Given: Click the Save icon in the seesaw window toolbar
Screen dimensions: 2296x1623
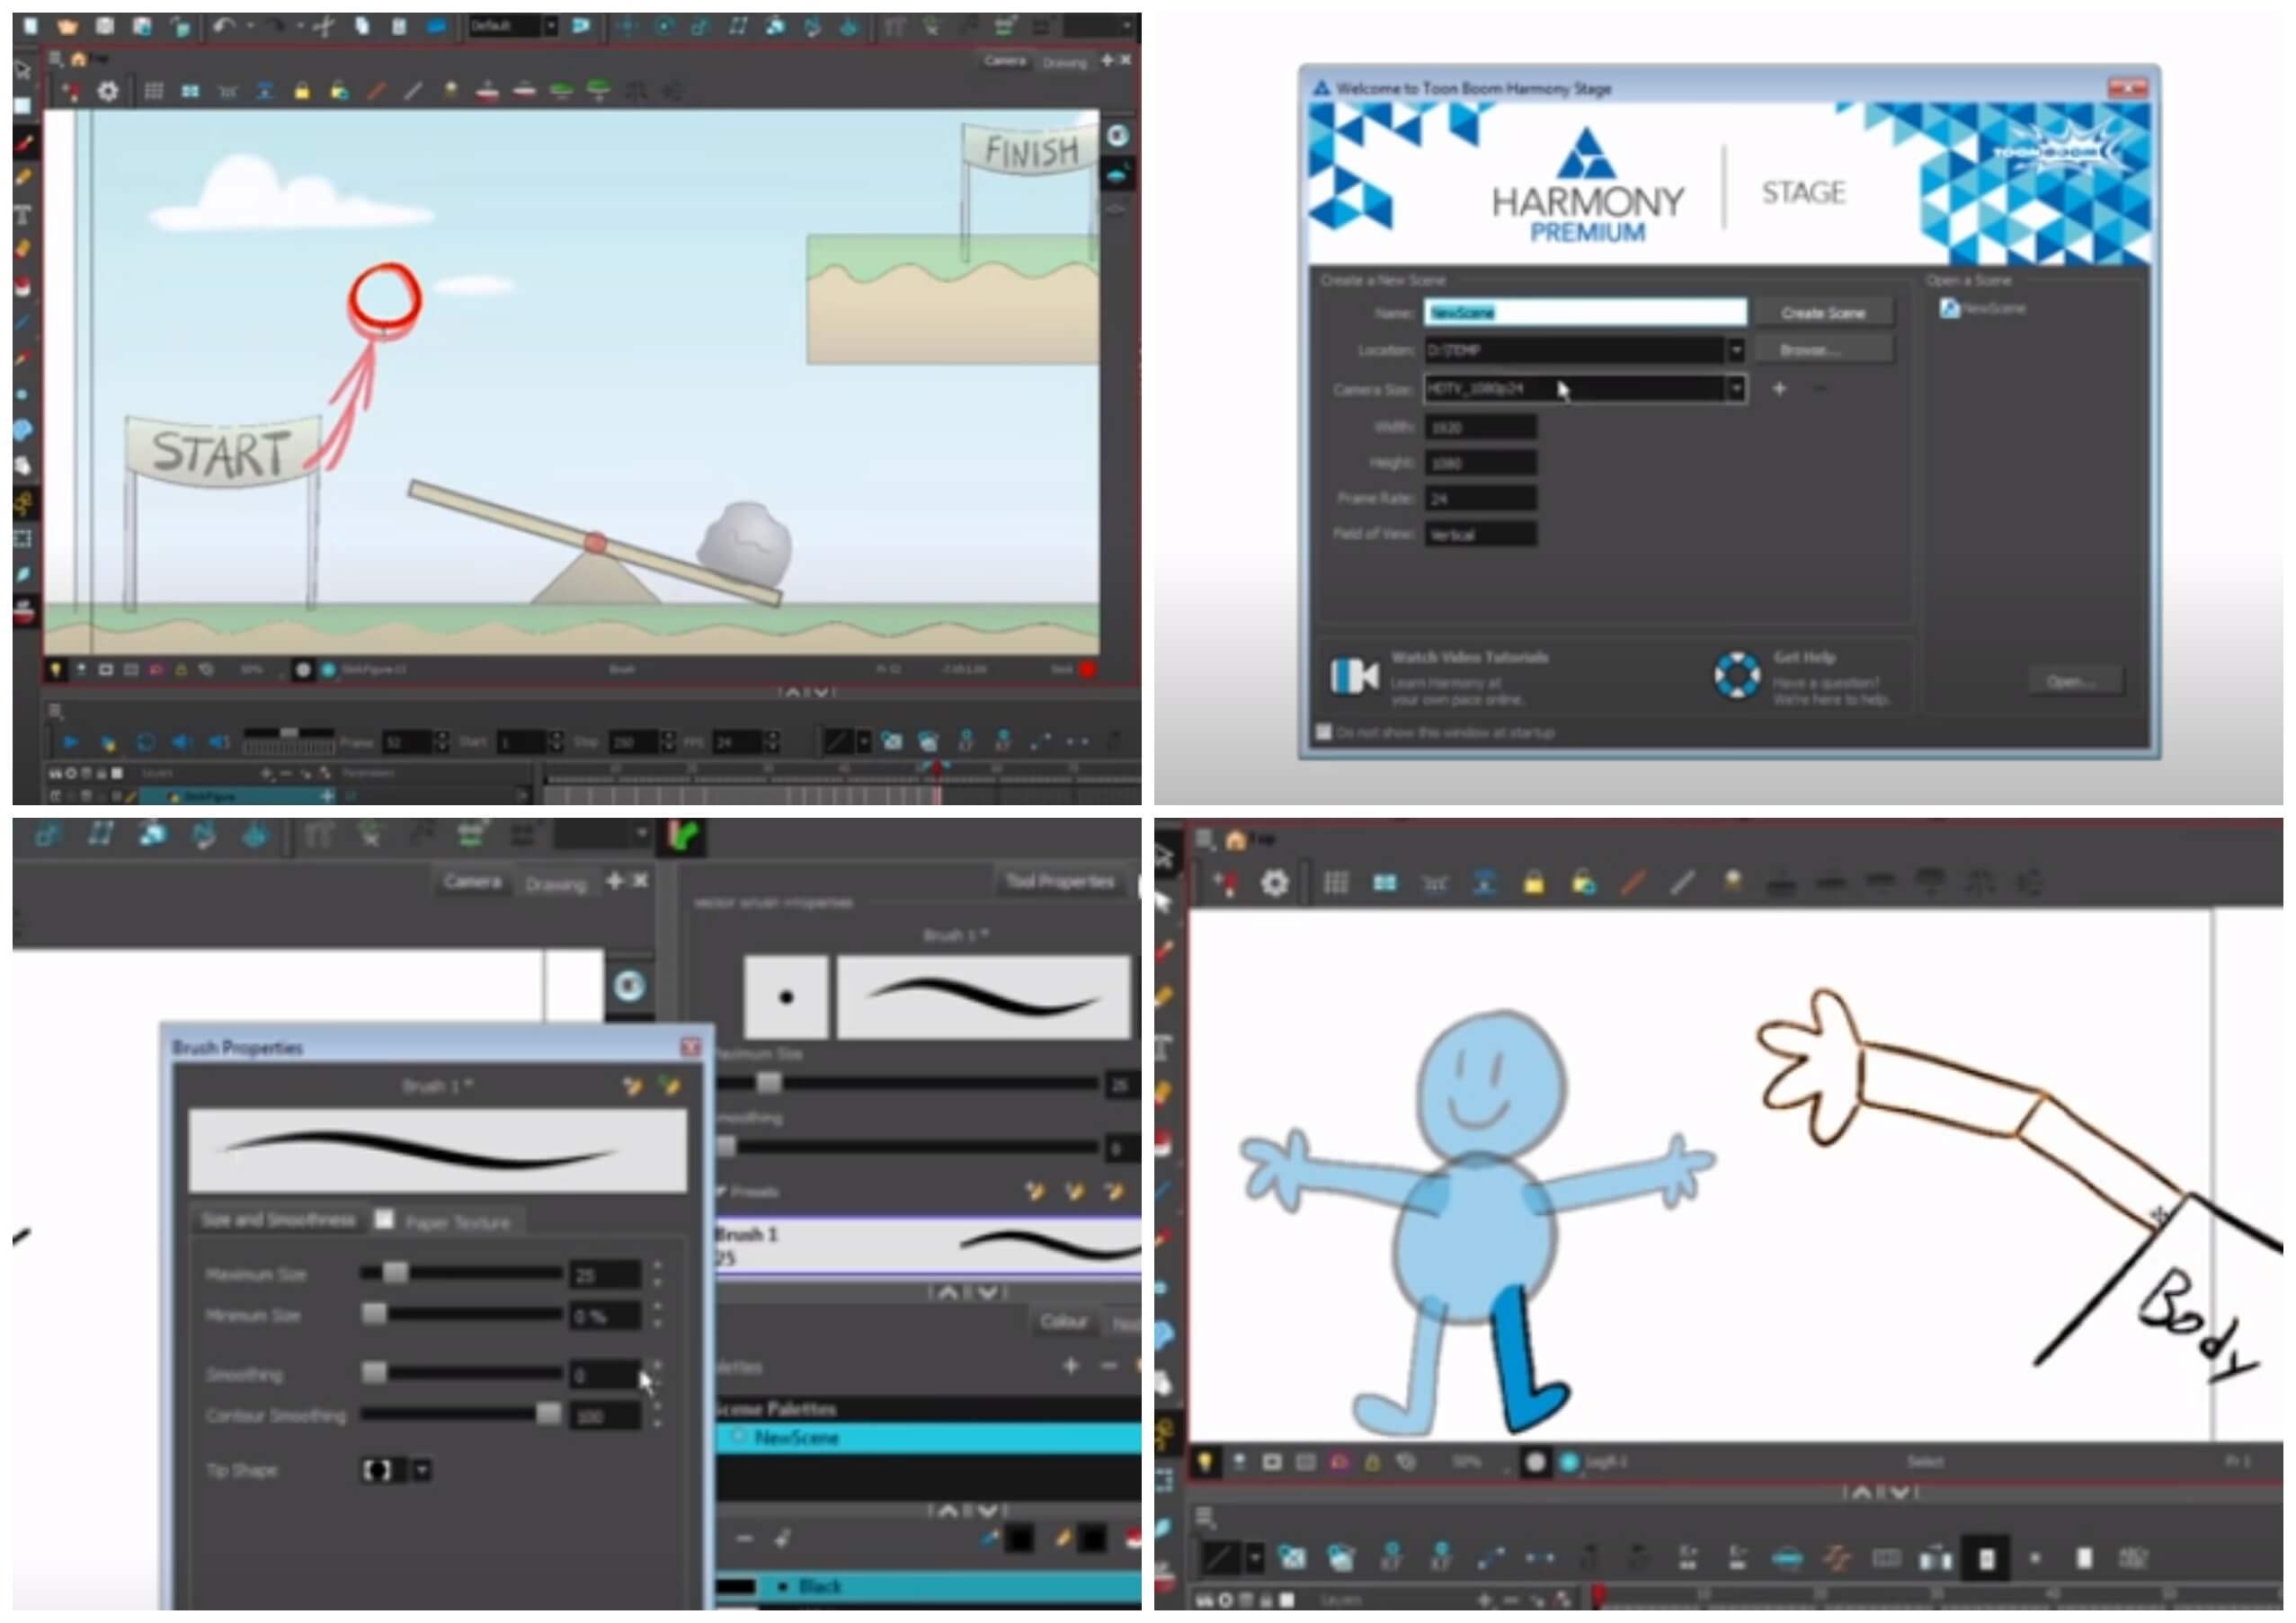Looking at the screenshot, I should pyautogui.click(x=105, y=26).
